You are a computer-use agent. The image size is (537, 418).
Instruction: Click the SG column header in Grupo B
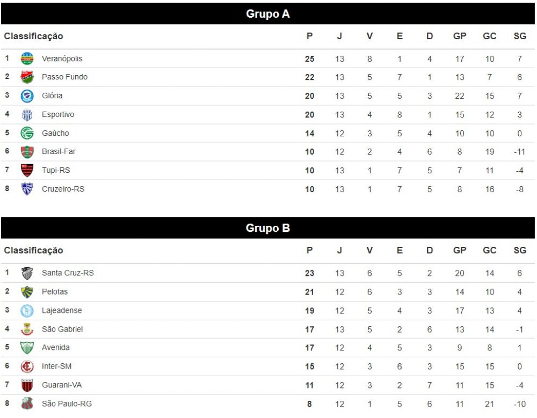tap(520, 250)
